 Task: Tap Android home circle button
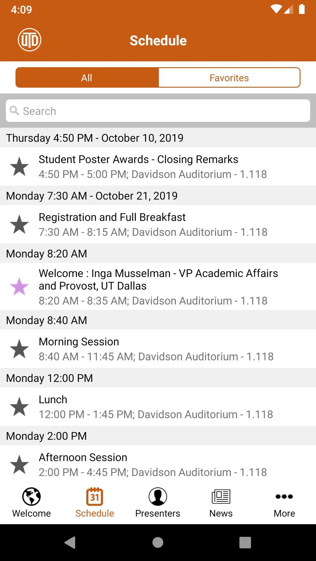tap(158, 543)
